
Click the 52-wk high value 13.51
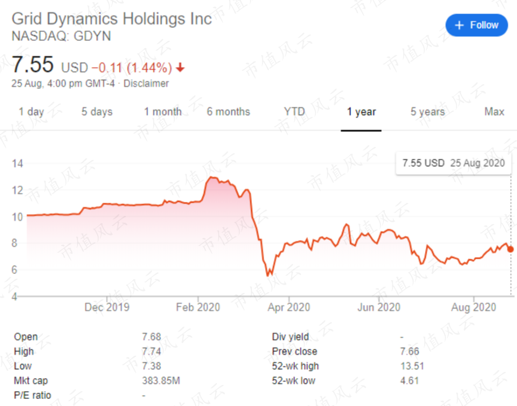(x=412, y=366)
